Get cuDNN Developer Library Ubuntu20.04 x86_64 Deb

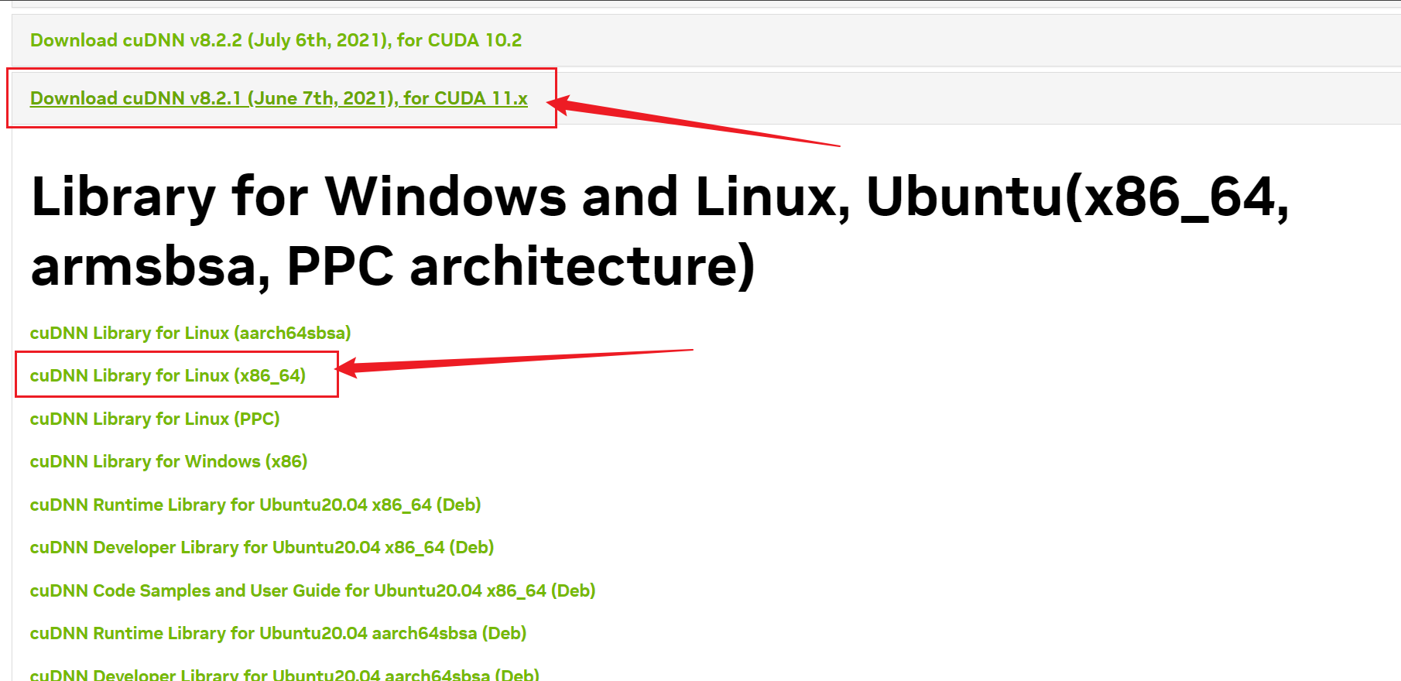(262, 547)
